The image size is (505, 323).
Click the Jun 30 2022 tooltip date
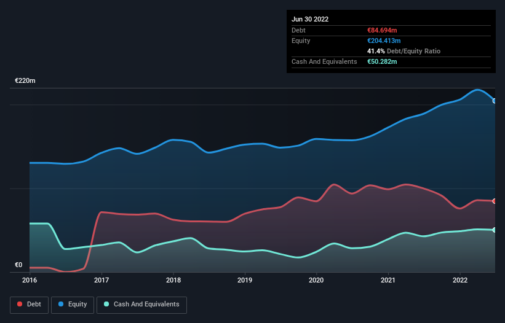point(310,19)
